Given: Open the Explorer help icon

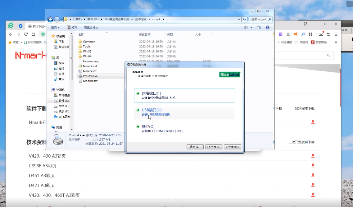Looking at the screenshot, I should [x=267, y=28].
